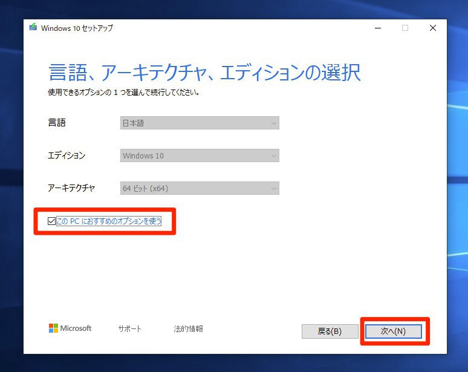The image size is (468, 372).
Task: Open the 言語 (language) dropdown showing 日本語
Action: pos(200,123)
